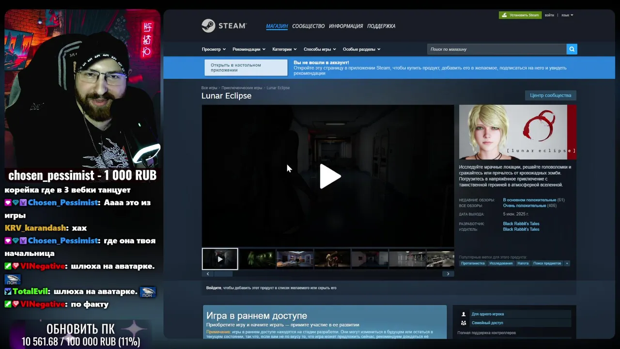The width and height of the screenshot is (620, 349).
Task: Click the media strip scrollbar handle
Action: (x=223, y=274)
